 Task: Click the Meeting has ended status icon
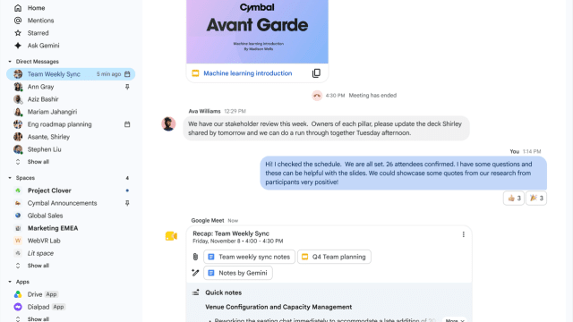[317, 96]
